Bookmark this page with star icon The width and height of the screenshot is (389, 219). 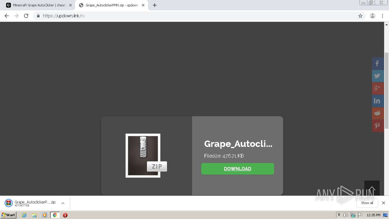[x=360, y=16]
